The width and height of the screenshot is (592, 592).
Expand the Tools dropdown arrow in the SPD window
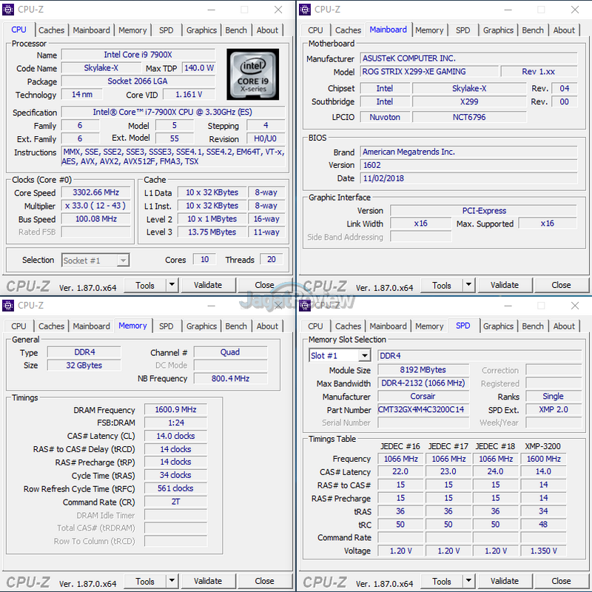coord(468,581)
